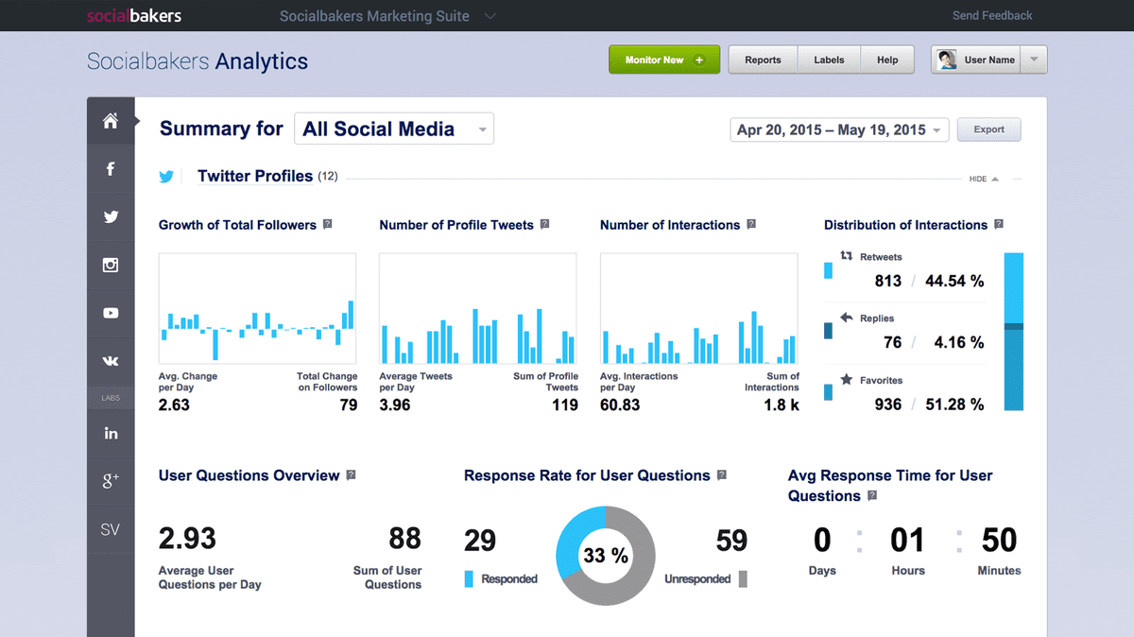Click help icon beside Growth of Total Followers
The image size is (1134, 637).
[327, 225]
